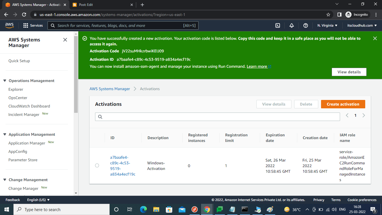Open the Privacy footer link
This screenshot has width=382, height=215.
pos(319,200)
